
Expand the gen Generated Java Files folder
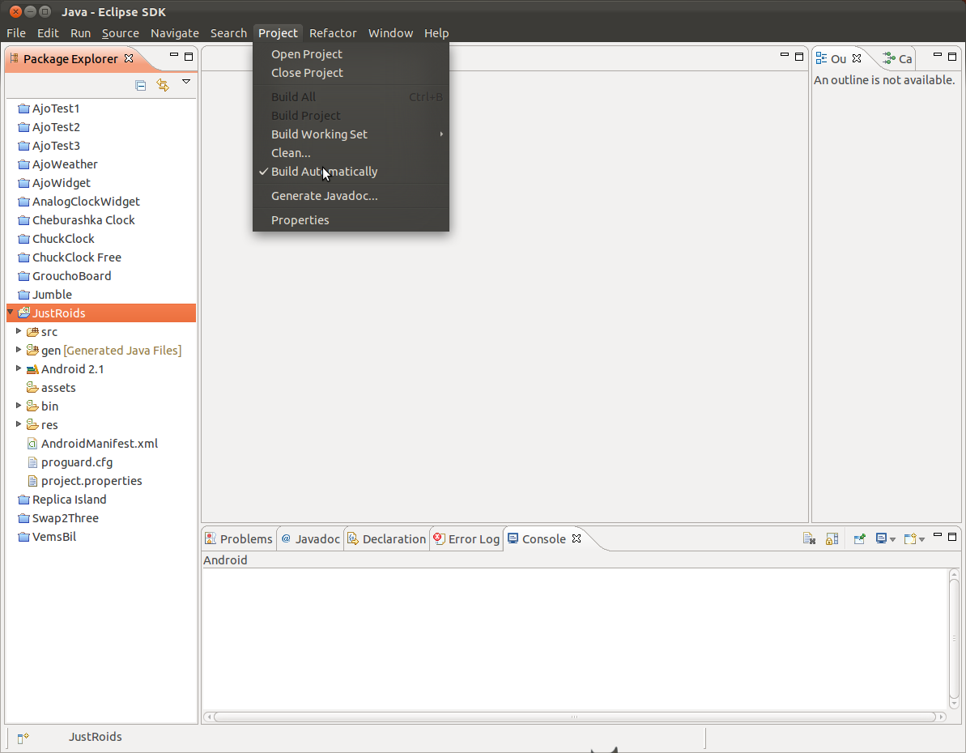[19, 350]
